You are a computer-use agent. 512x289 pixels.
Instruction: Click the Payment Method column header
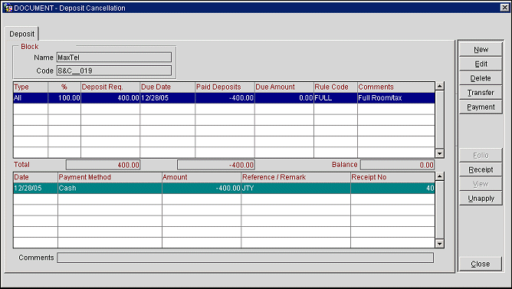110,177
